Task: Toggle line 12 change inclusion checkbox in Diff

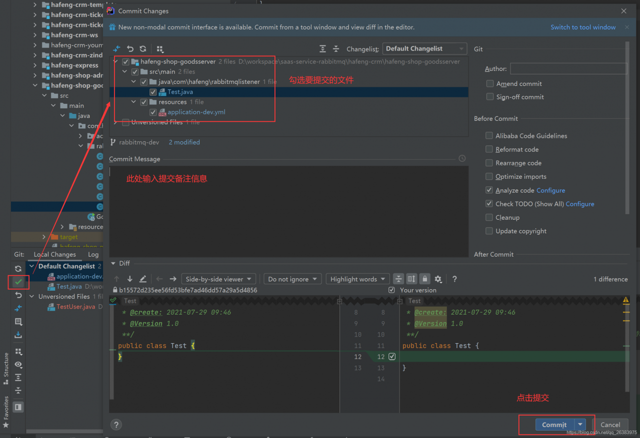Action: click(392, 357)
